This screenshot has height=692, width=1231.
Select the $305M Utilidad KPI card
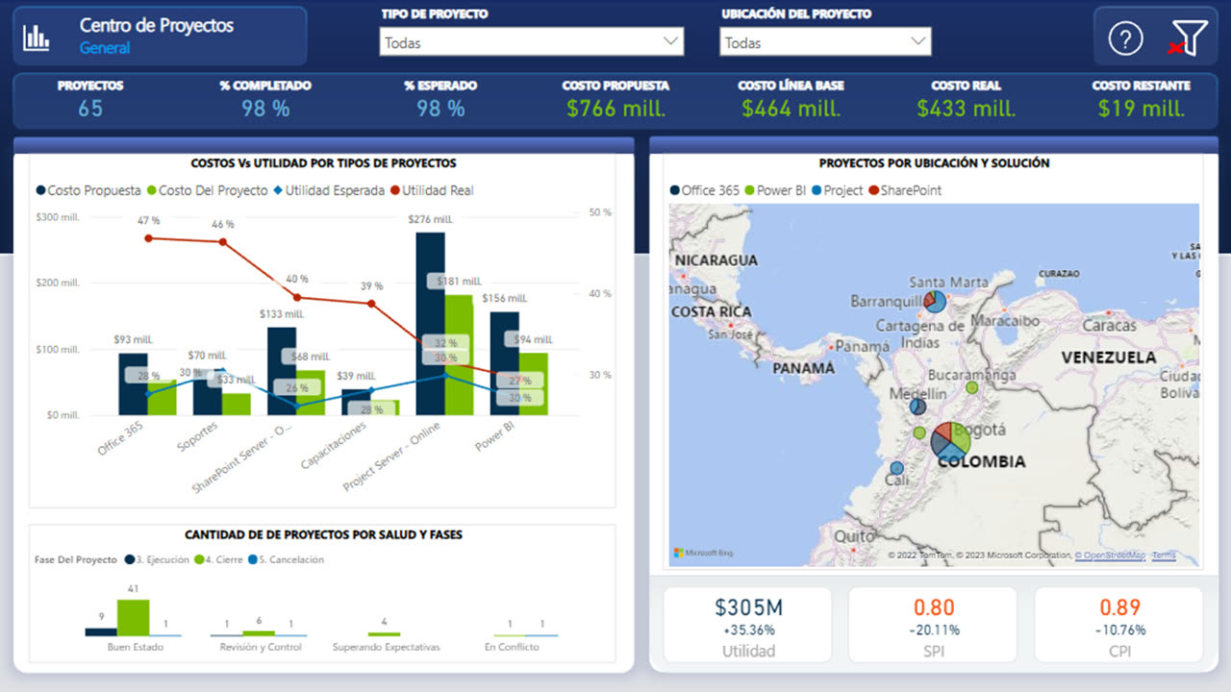point(747,625)
